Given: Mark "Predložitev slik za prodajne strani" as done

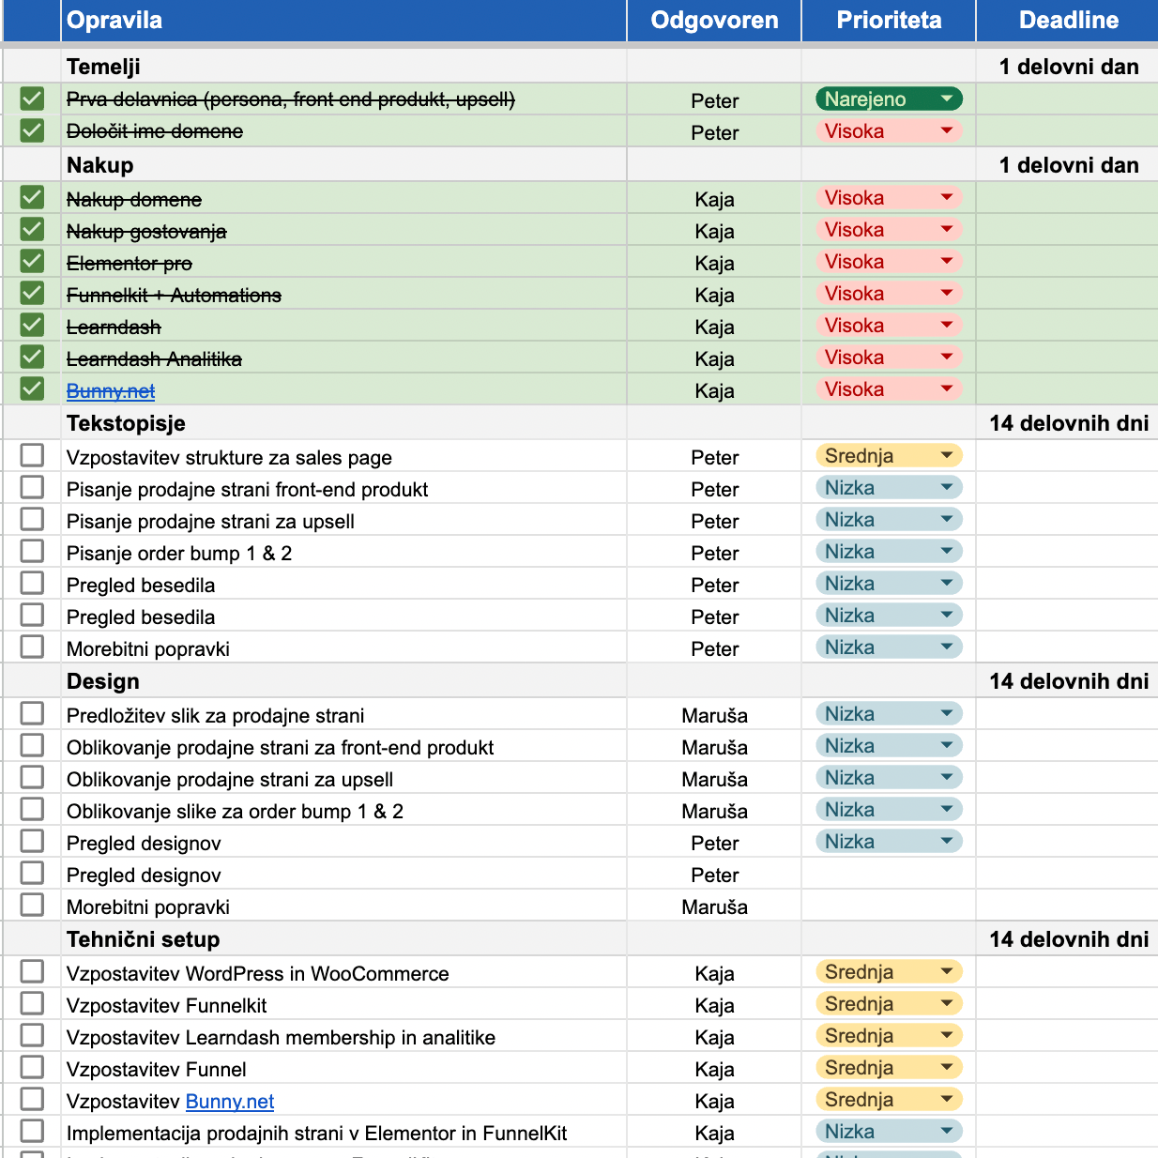Looking at the screenshot, I should point(32,714).
